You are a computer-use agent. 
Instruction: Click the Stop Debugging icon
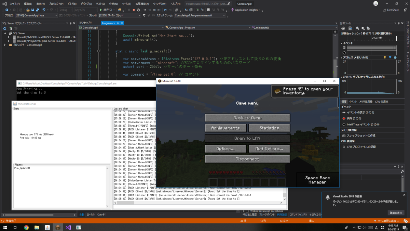[134, 10]
